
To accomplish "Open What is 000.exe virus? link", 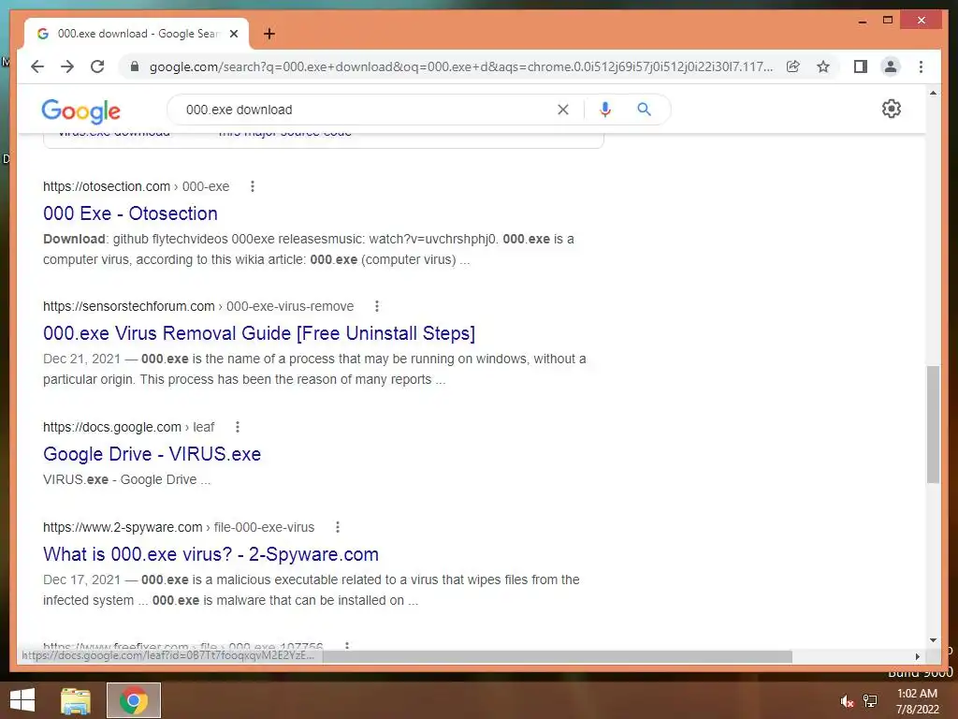I will coord(210,554).
